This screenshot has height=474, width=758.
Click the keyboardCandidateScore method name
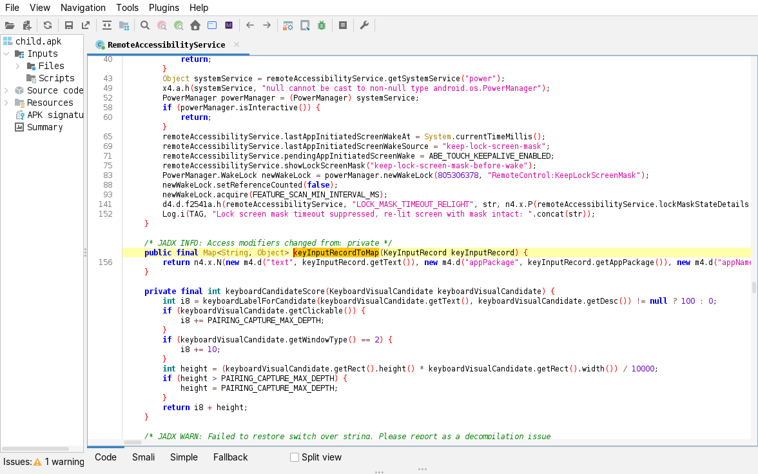point(275,291)
